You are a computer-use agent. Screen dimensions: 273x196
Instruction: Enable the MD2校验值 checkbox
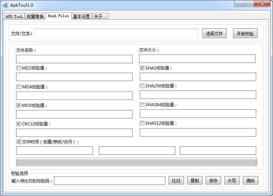(x=19, y=68)
